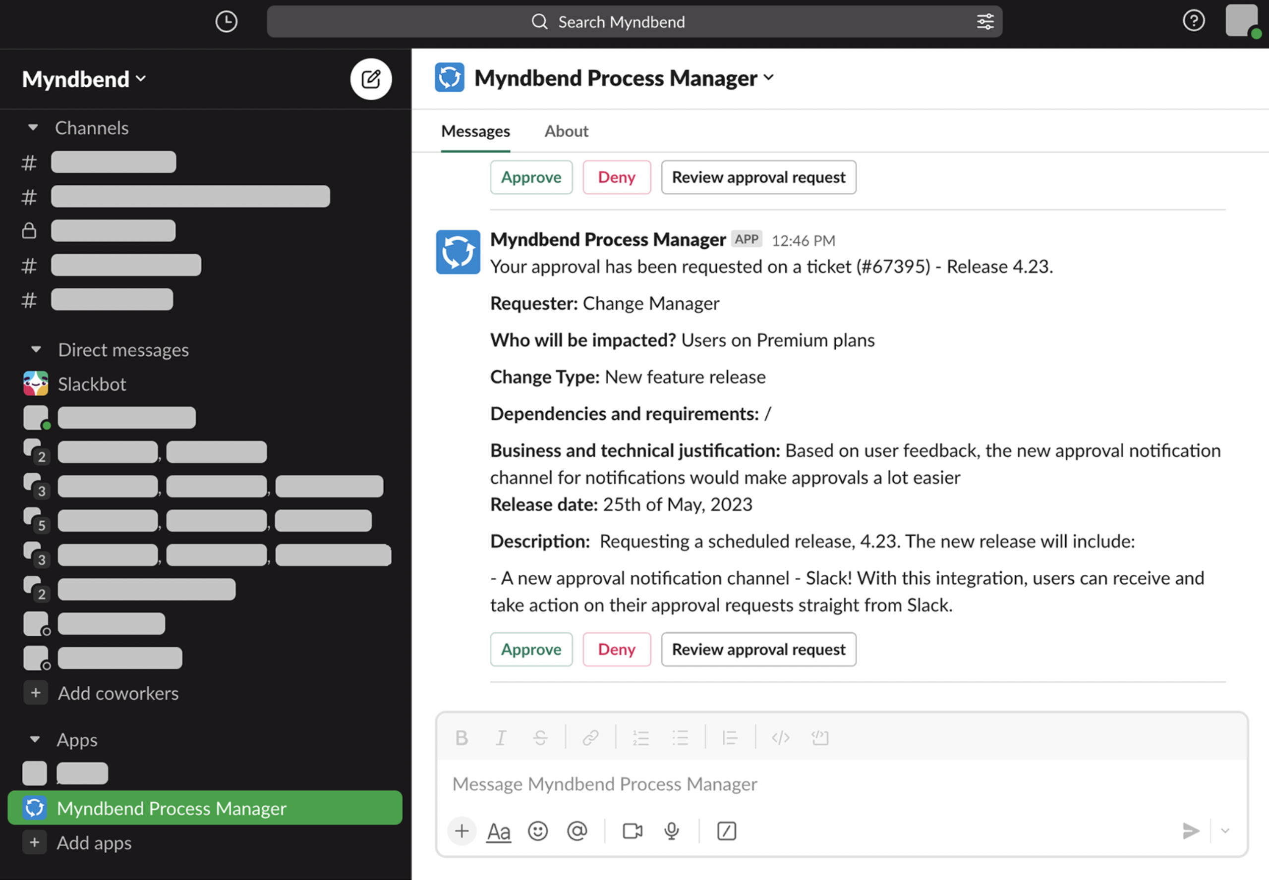Switch to the About tab
This screenshot has width=1269, height=880.
[566, 131]
